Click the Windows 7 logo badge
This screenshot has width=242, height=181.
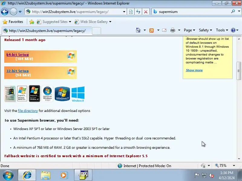[x=62, y=94]
